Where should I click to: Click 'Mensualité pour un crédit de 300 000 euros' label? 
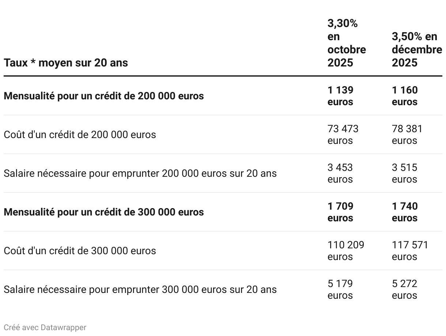104,212
